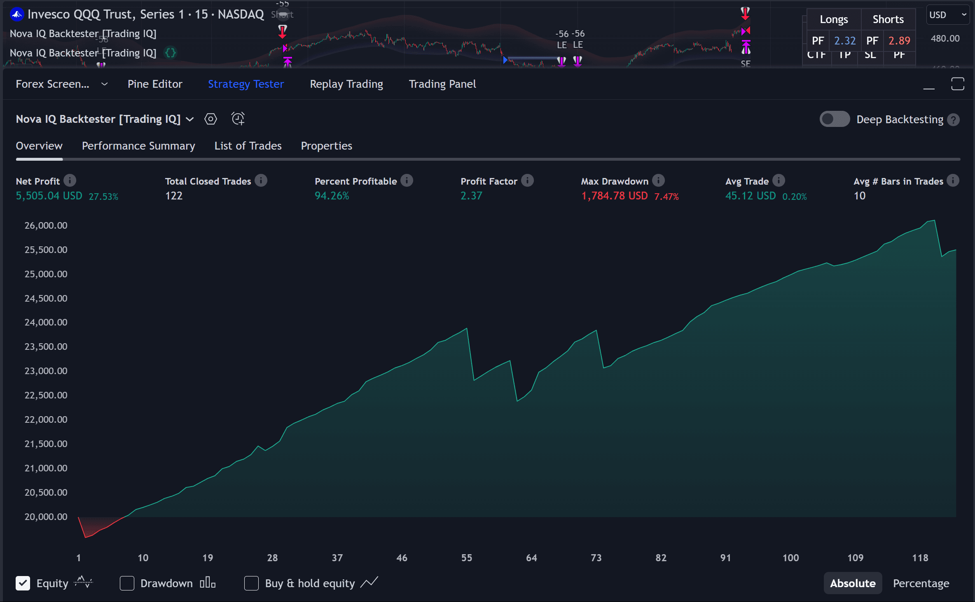The width and height of the screenshot is (975, 602).
Task: Click the 480.00 price axis label
Action: (x=945, y=38)
